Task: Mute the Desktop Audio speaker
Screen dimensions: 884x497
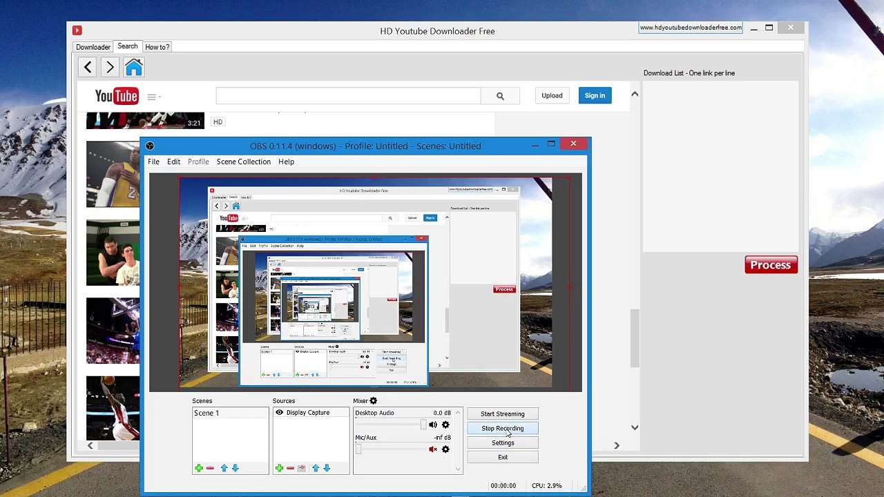Action: tap(432, 425)
